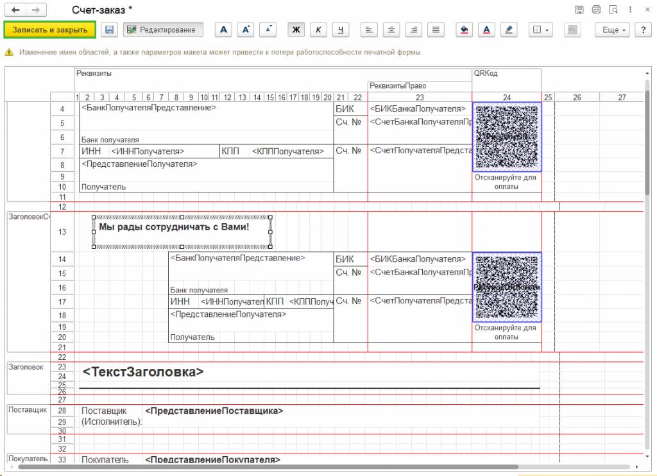Toggle bold formatting (Ж)

[x=296, y=30]
